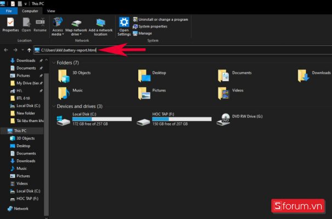332x219 pixels.
Task: Open the 3D Objects folder icon
Action: (65, 75)
